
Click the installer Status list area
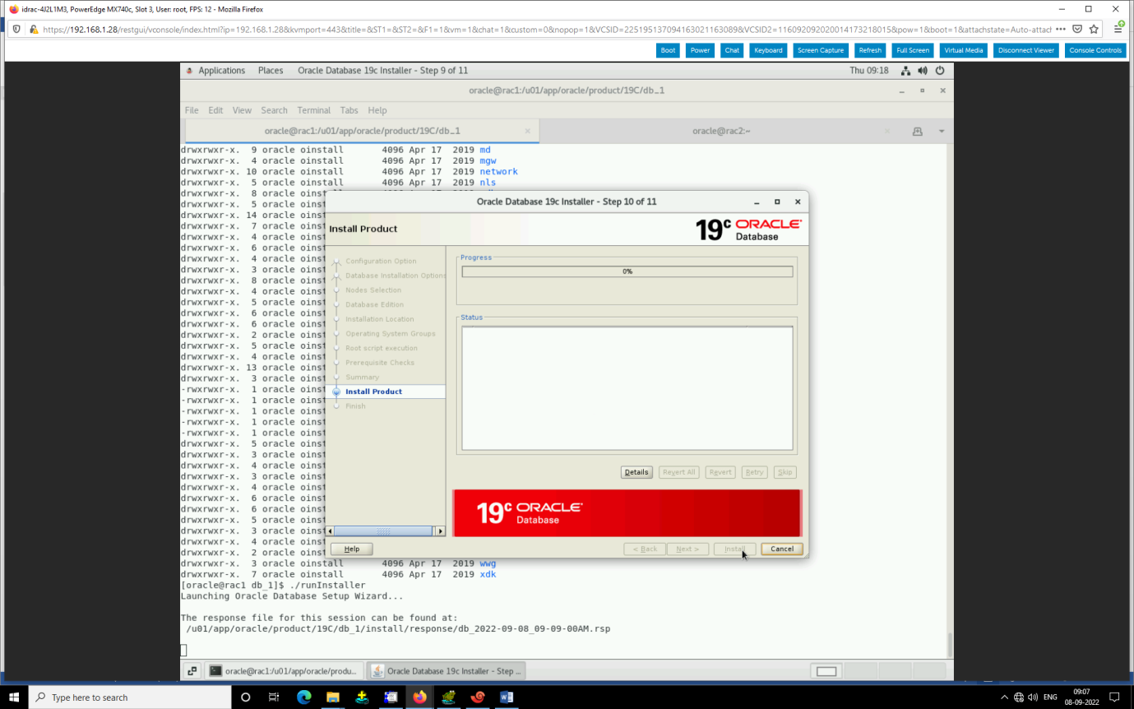coord(627,387)
